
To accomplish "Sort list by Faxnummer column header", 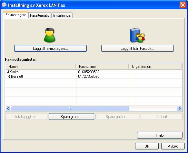I will pyautogui.click(x=102, y=67).
